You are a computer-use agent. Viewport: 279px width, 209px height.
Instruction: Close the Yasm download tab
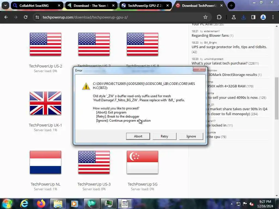click(113, 5)
